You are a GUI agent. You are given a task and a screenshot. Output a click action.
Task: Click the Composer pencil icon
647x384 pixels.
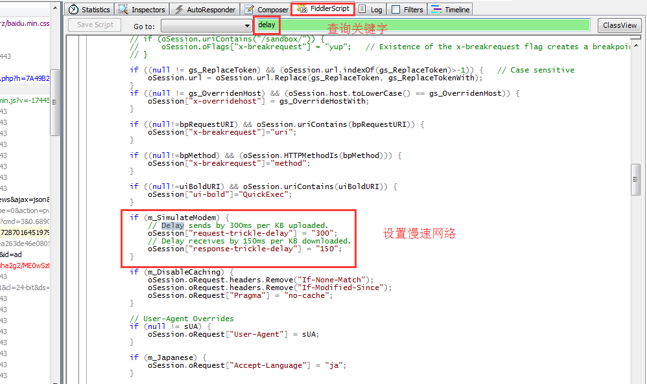pos(249,10)
